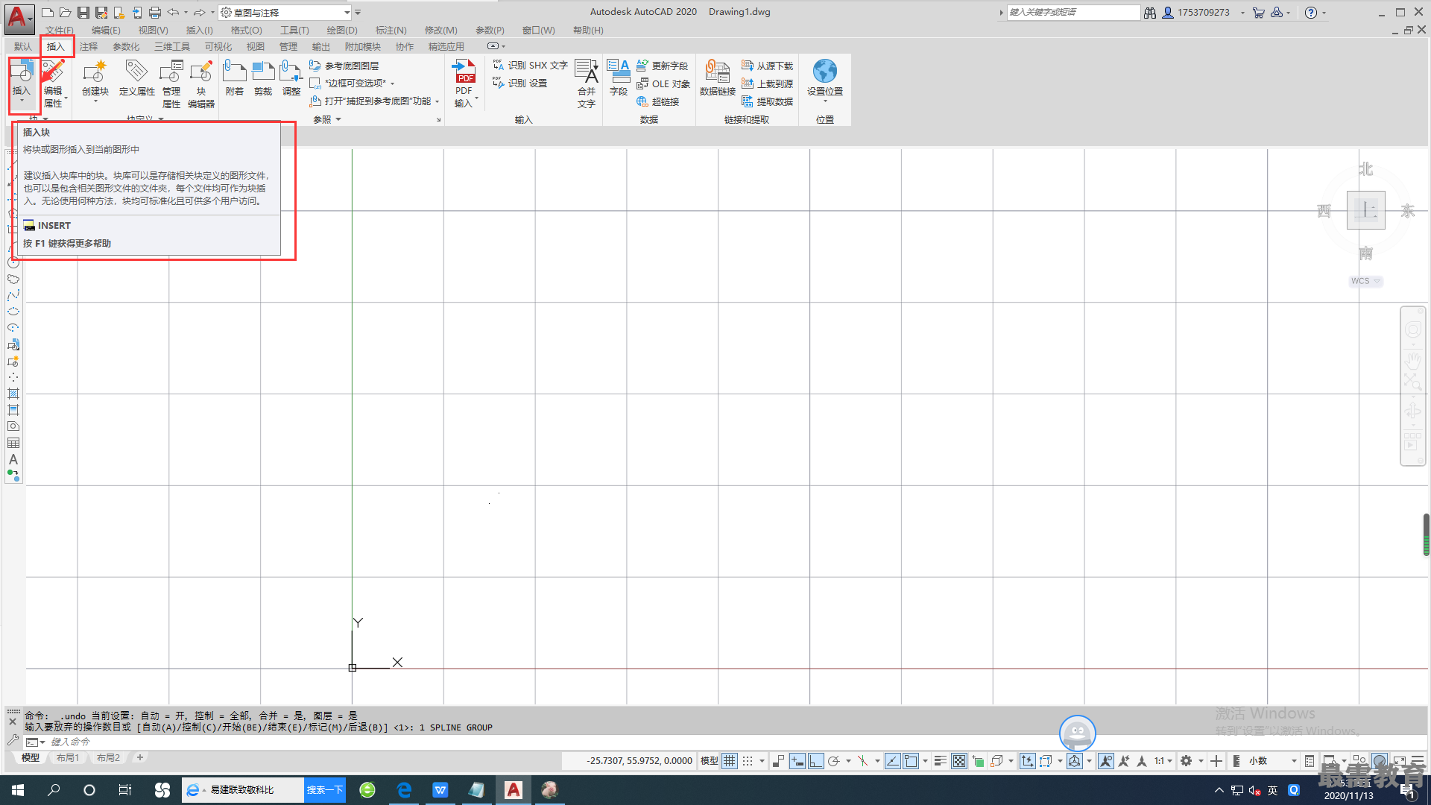Open the Windows Start menu

[18, 790]
